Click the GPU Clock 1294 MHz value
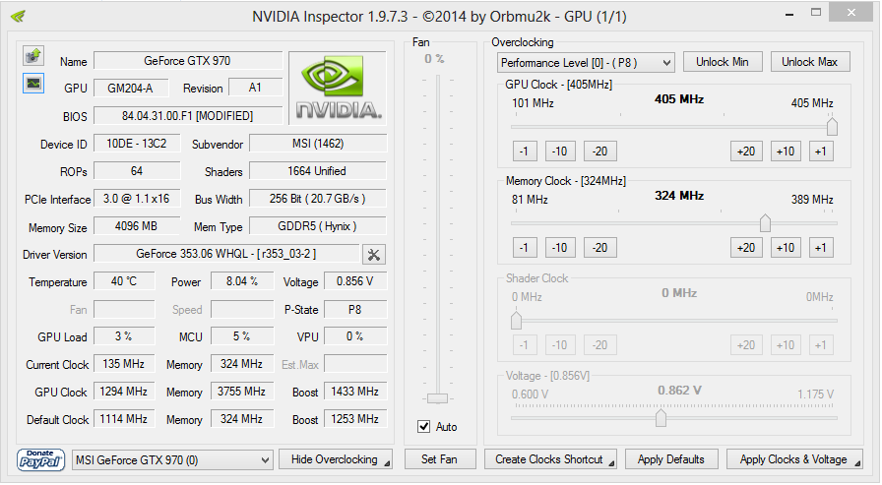 pyautogui.click(x=124, y=392)
